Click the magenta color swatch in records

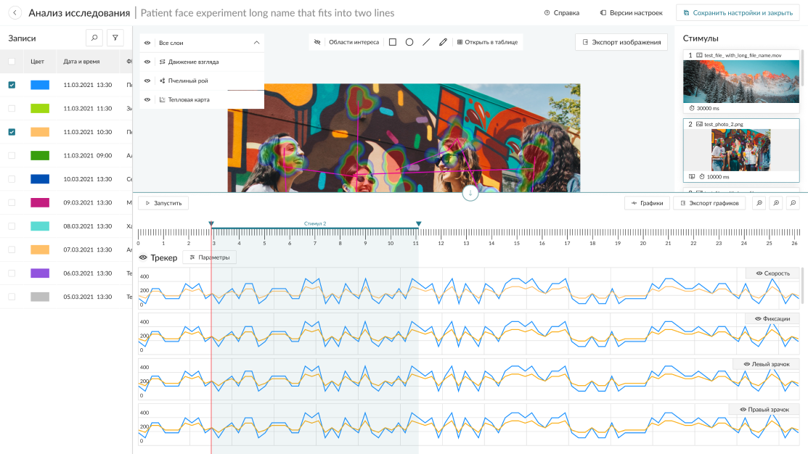click(40, 202)
